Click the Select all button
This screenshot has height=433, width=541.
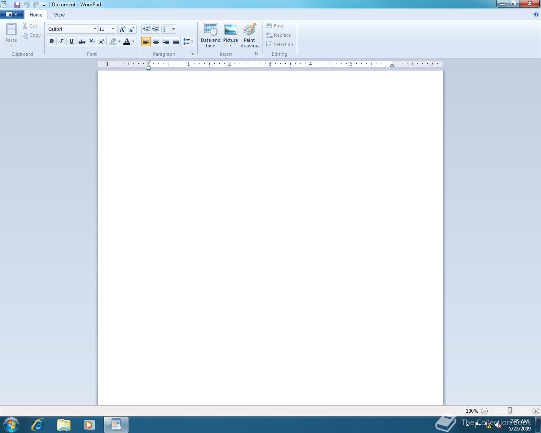pos(280,44)
